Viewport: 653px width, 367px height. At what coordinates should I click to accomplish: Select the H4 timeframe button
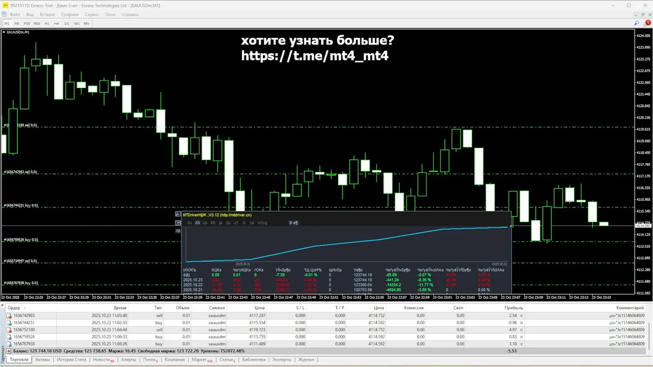click(x=57, y=23)
